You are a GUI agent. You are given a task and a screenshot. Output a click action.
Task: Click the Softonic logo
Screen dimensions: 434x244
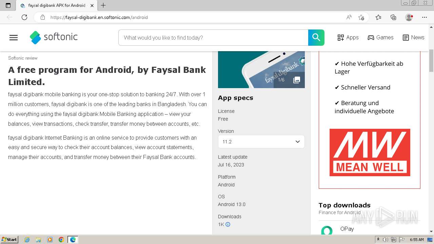point(54,38)
